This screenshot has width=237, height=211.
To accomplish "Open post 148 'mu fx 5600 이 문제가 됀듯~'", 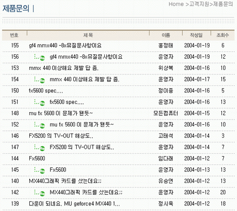I will [x=61, y=113].
